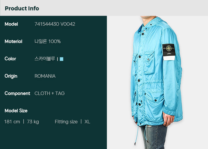Click the CLOTH + TAG text
The width and height of the screenshot is (208, 149).
(49, 93)
